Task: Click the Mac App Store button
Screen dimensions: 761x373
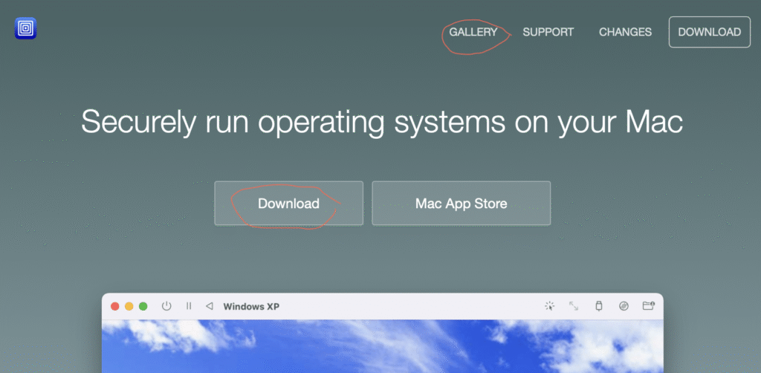Action: point(461,204)
